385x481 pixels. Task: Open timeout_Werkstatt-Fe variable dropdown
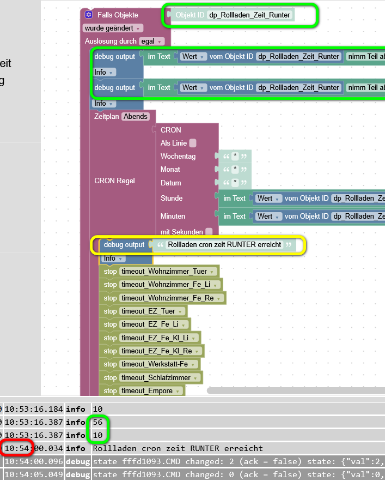[158, 364]
